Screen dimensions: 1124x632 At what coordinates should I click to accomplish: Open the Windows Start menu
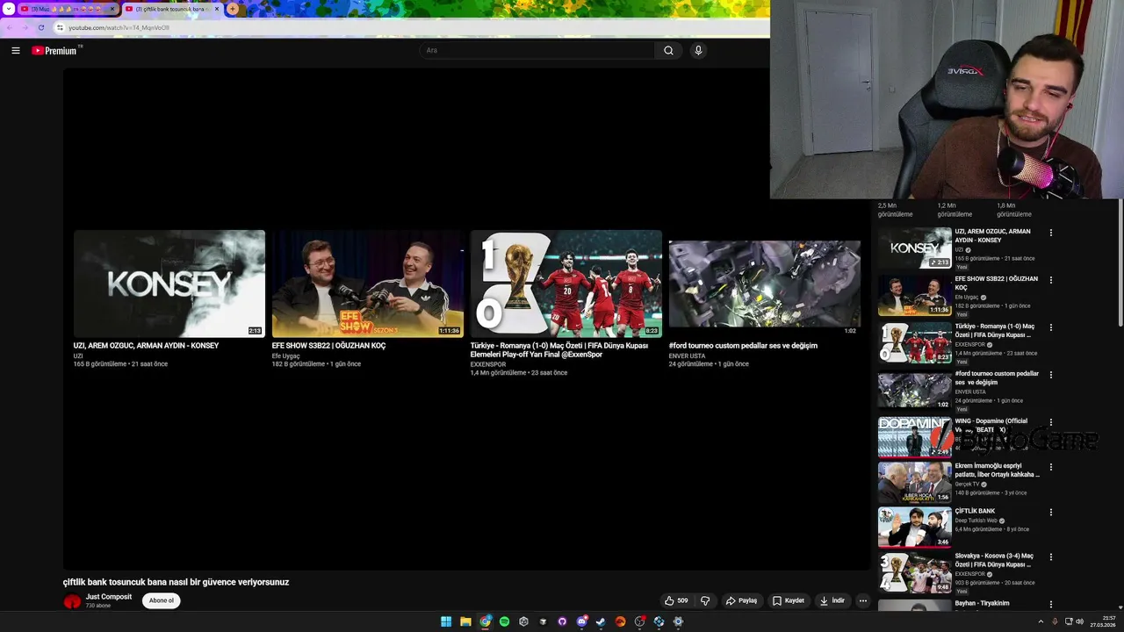click(446, 621)
